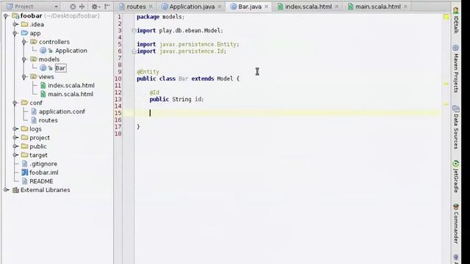The height and width of the screenshot is (264, 470).
Task: Click the collapse all icon in Project toolbar
Action: 82,7
